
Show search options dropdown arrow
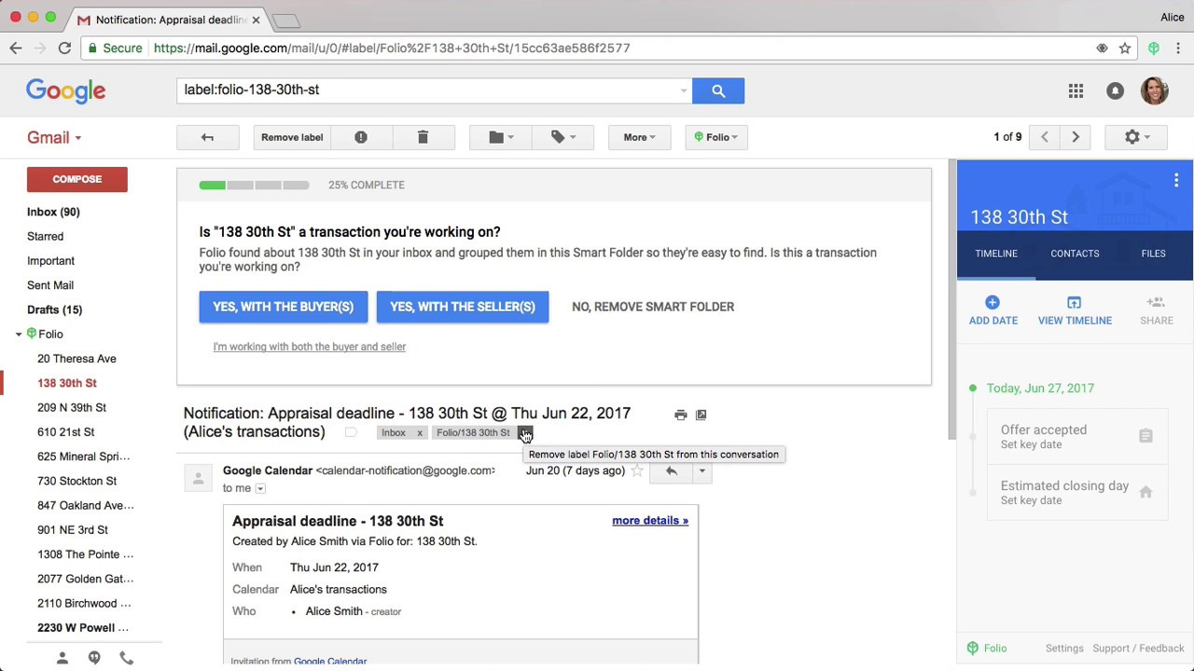pos(683,90)
